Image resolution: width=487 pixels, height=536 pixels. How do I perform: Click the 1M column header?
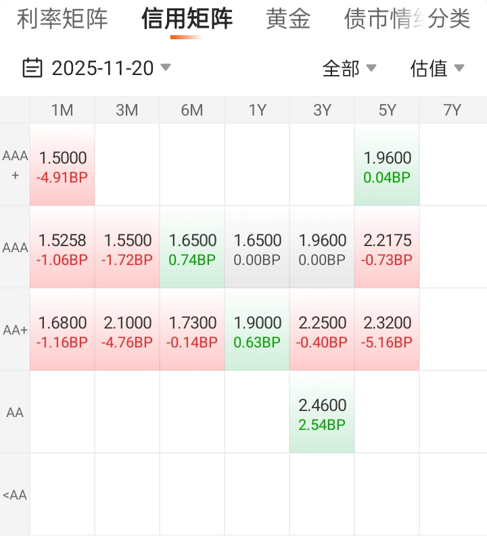tap(62, 110)
